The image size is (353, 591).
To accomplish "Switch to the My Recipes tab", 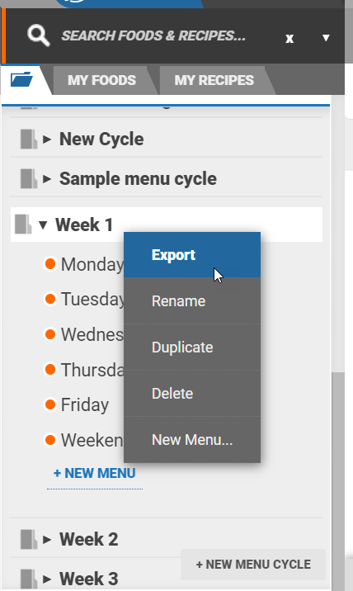I will coord(214,80).
